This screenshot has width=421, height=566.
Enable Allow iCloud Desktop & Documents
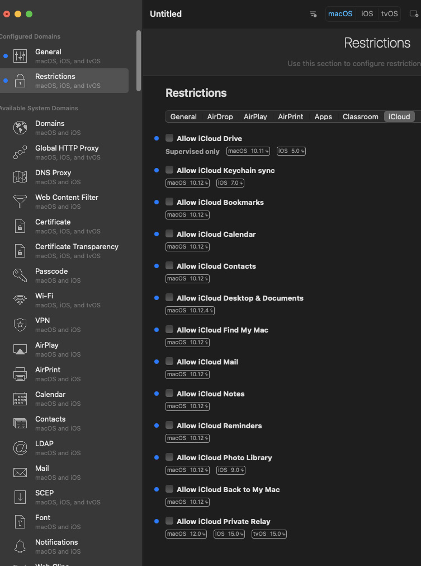click(169, 297)
